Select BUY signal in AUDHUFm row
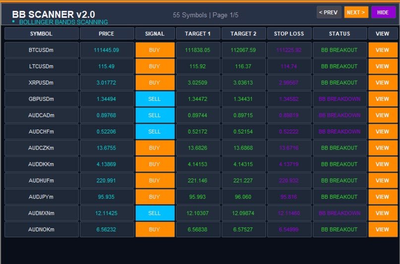The image size is (400, 264). (155, 180)
